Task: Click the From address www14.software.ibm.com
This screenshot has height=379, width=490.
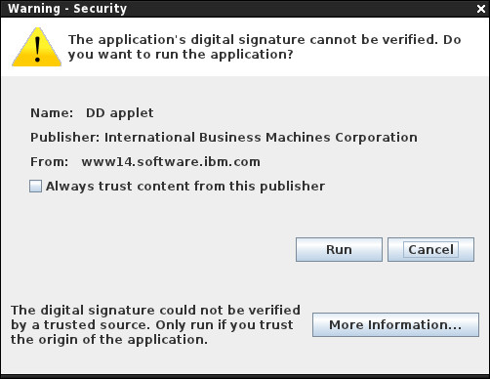Action: tap(171, 162)
